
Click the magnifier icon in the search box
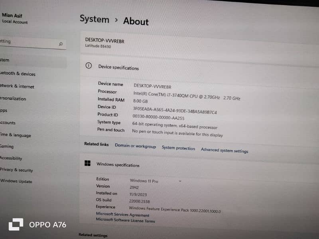click(61, 44)
